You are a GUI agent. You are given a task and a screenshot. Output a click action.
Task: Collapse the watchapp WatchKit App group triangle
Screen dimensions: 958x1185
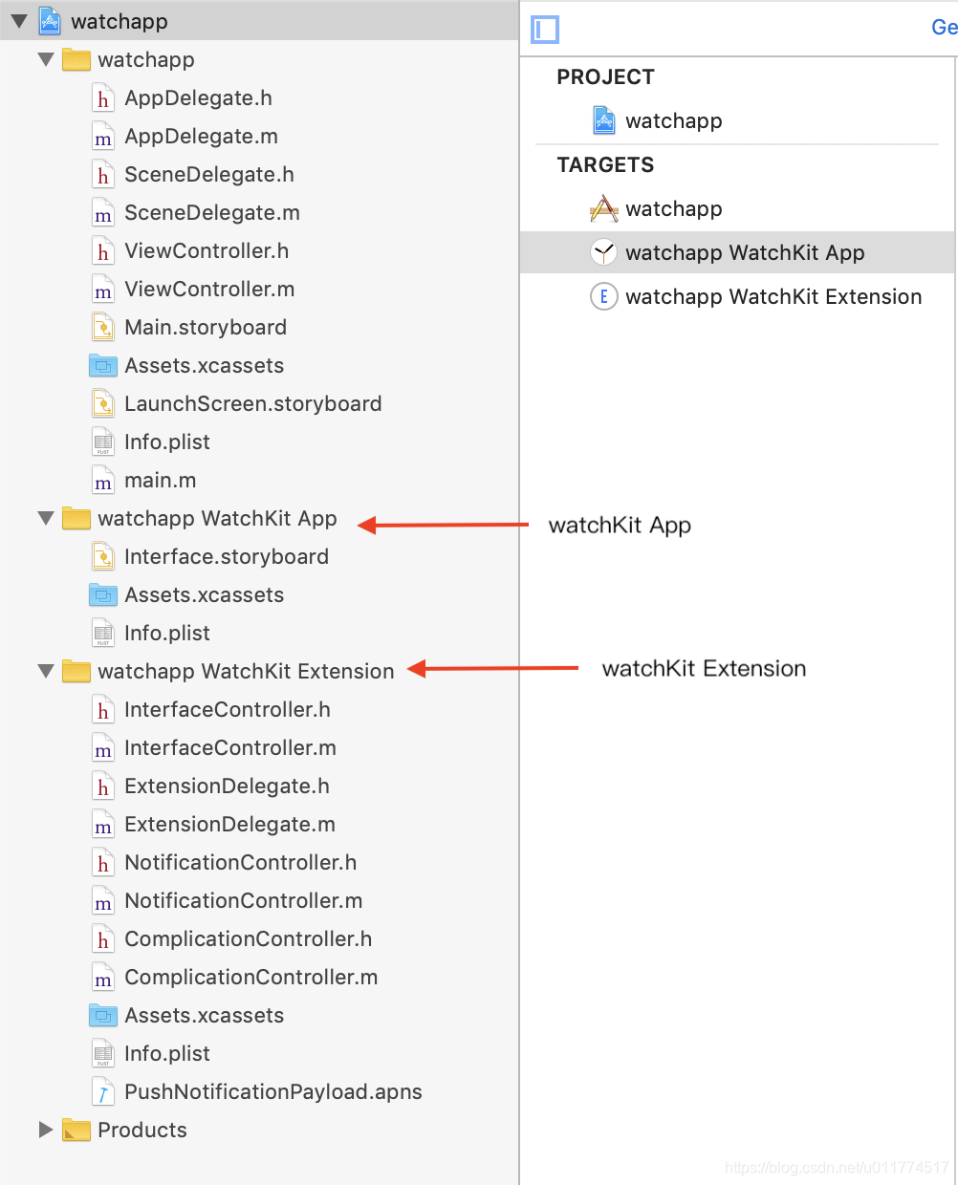pyautogui.click(x=46, y=518)
